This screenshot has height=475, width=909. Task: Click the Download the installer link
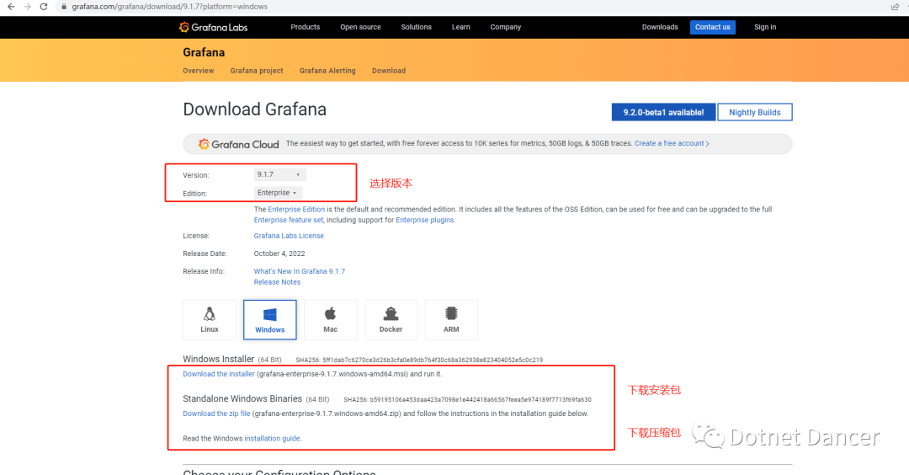click(x=219, y=374)
